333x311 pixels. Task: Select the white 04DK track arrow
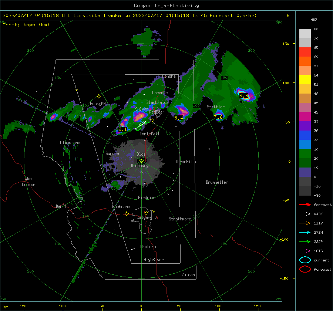point(305,214)
